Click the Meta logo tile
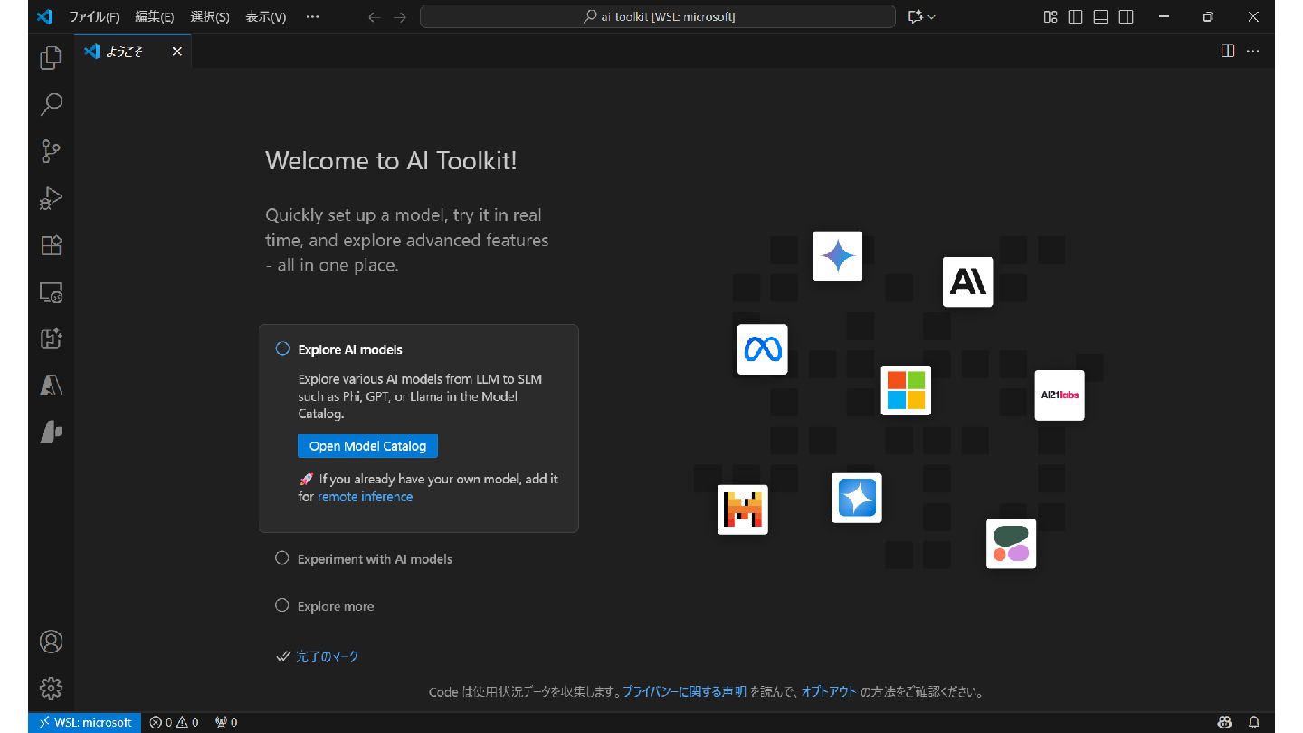Image resolution: width=1303 pixels, height=733 pixels. click(x=762, y=349)
